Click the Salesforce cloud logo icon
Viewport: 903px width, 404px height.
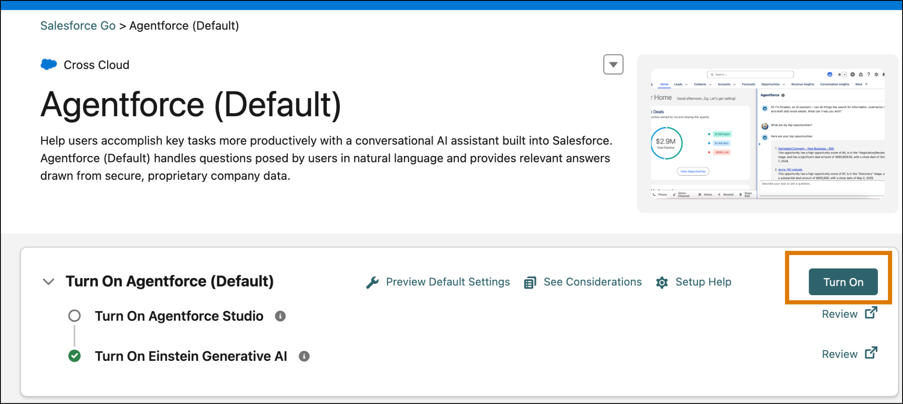click(49, 64)
